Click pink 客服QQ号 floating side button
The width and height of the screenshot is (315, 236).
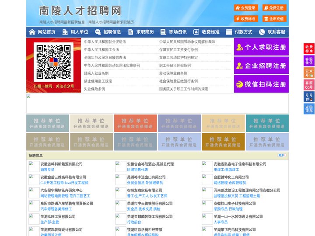[309, 85]
